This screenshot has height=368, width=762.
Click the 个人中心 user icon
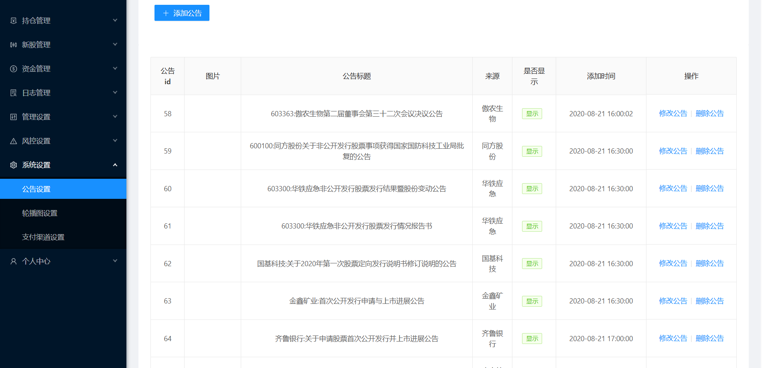click(x=14, y=261)
